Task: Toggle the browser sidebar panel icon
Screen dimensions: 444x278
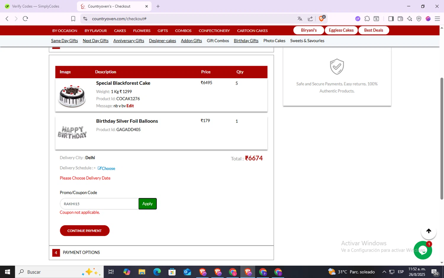Action: coord(391,19)
